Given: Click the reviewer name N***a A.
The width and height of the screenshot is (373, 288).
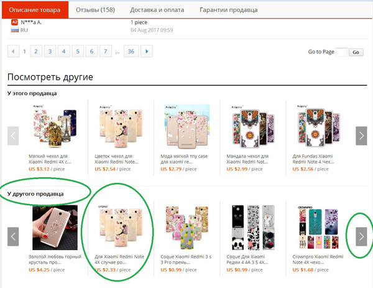Looking at the screenshot, I should pyautogui.click(x=31, y=22).
